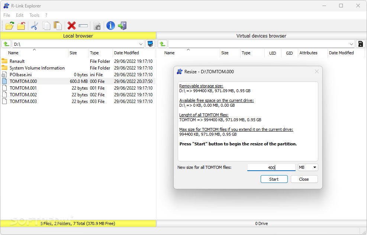
Task: Click the Rename field icon
Action: [x=83, y=26]
